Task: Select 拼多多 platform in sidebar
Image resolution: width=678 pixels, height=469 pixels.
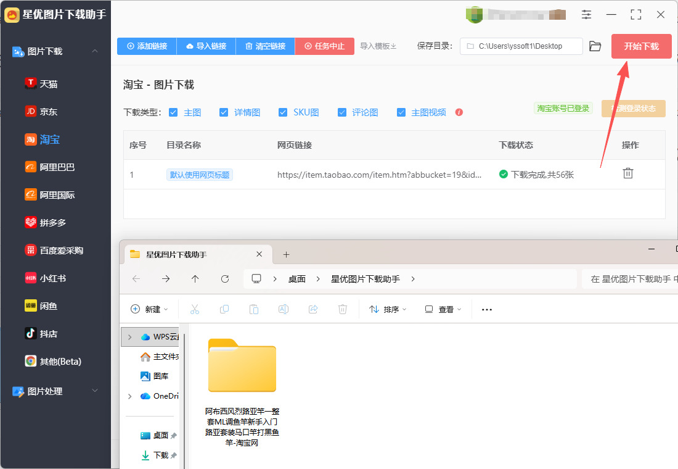Action: [x=52, y=223]
